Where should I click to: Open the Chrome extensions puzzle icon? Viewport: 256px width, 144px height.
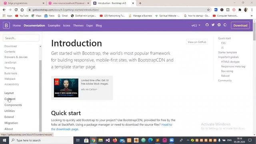(x=240, y=10)
